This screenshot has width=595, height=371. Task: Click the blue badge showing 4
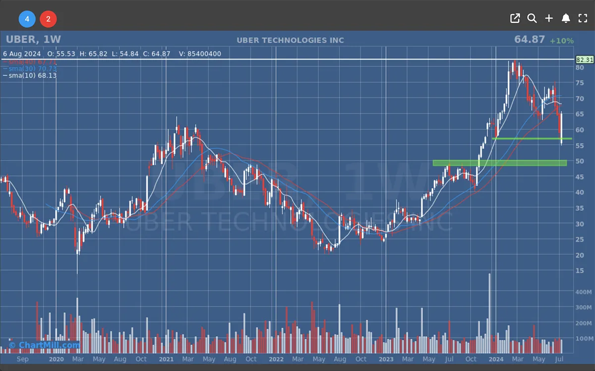[27, 19]
